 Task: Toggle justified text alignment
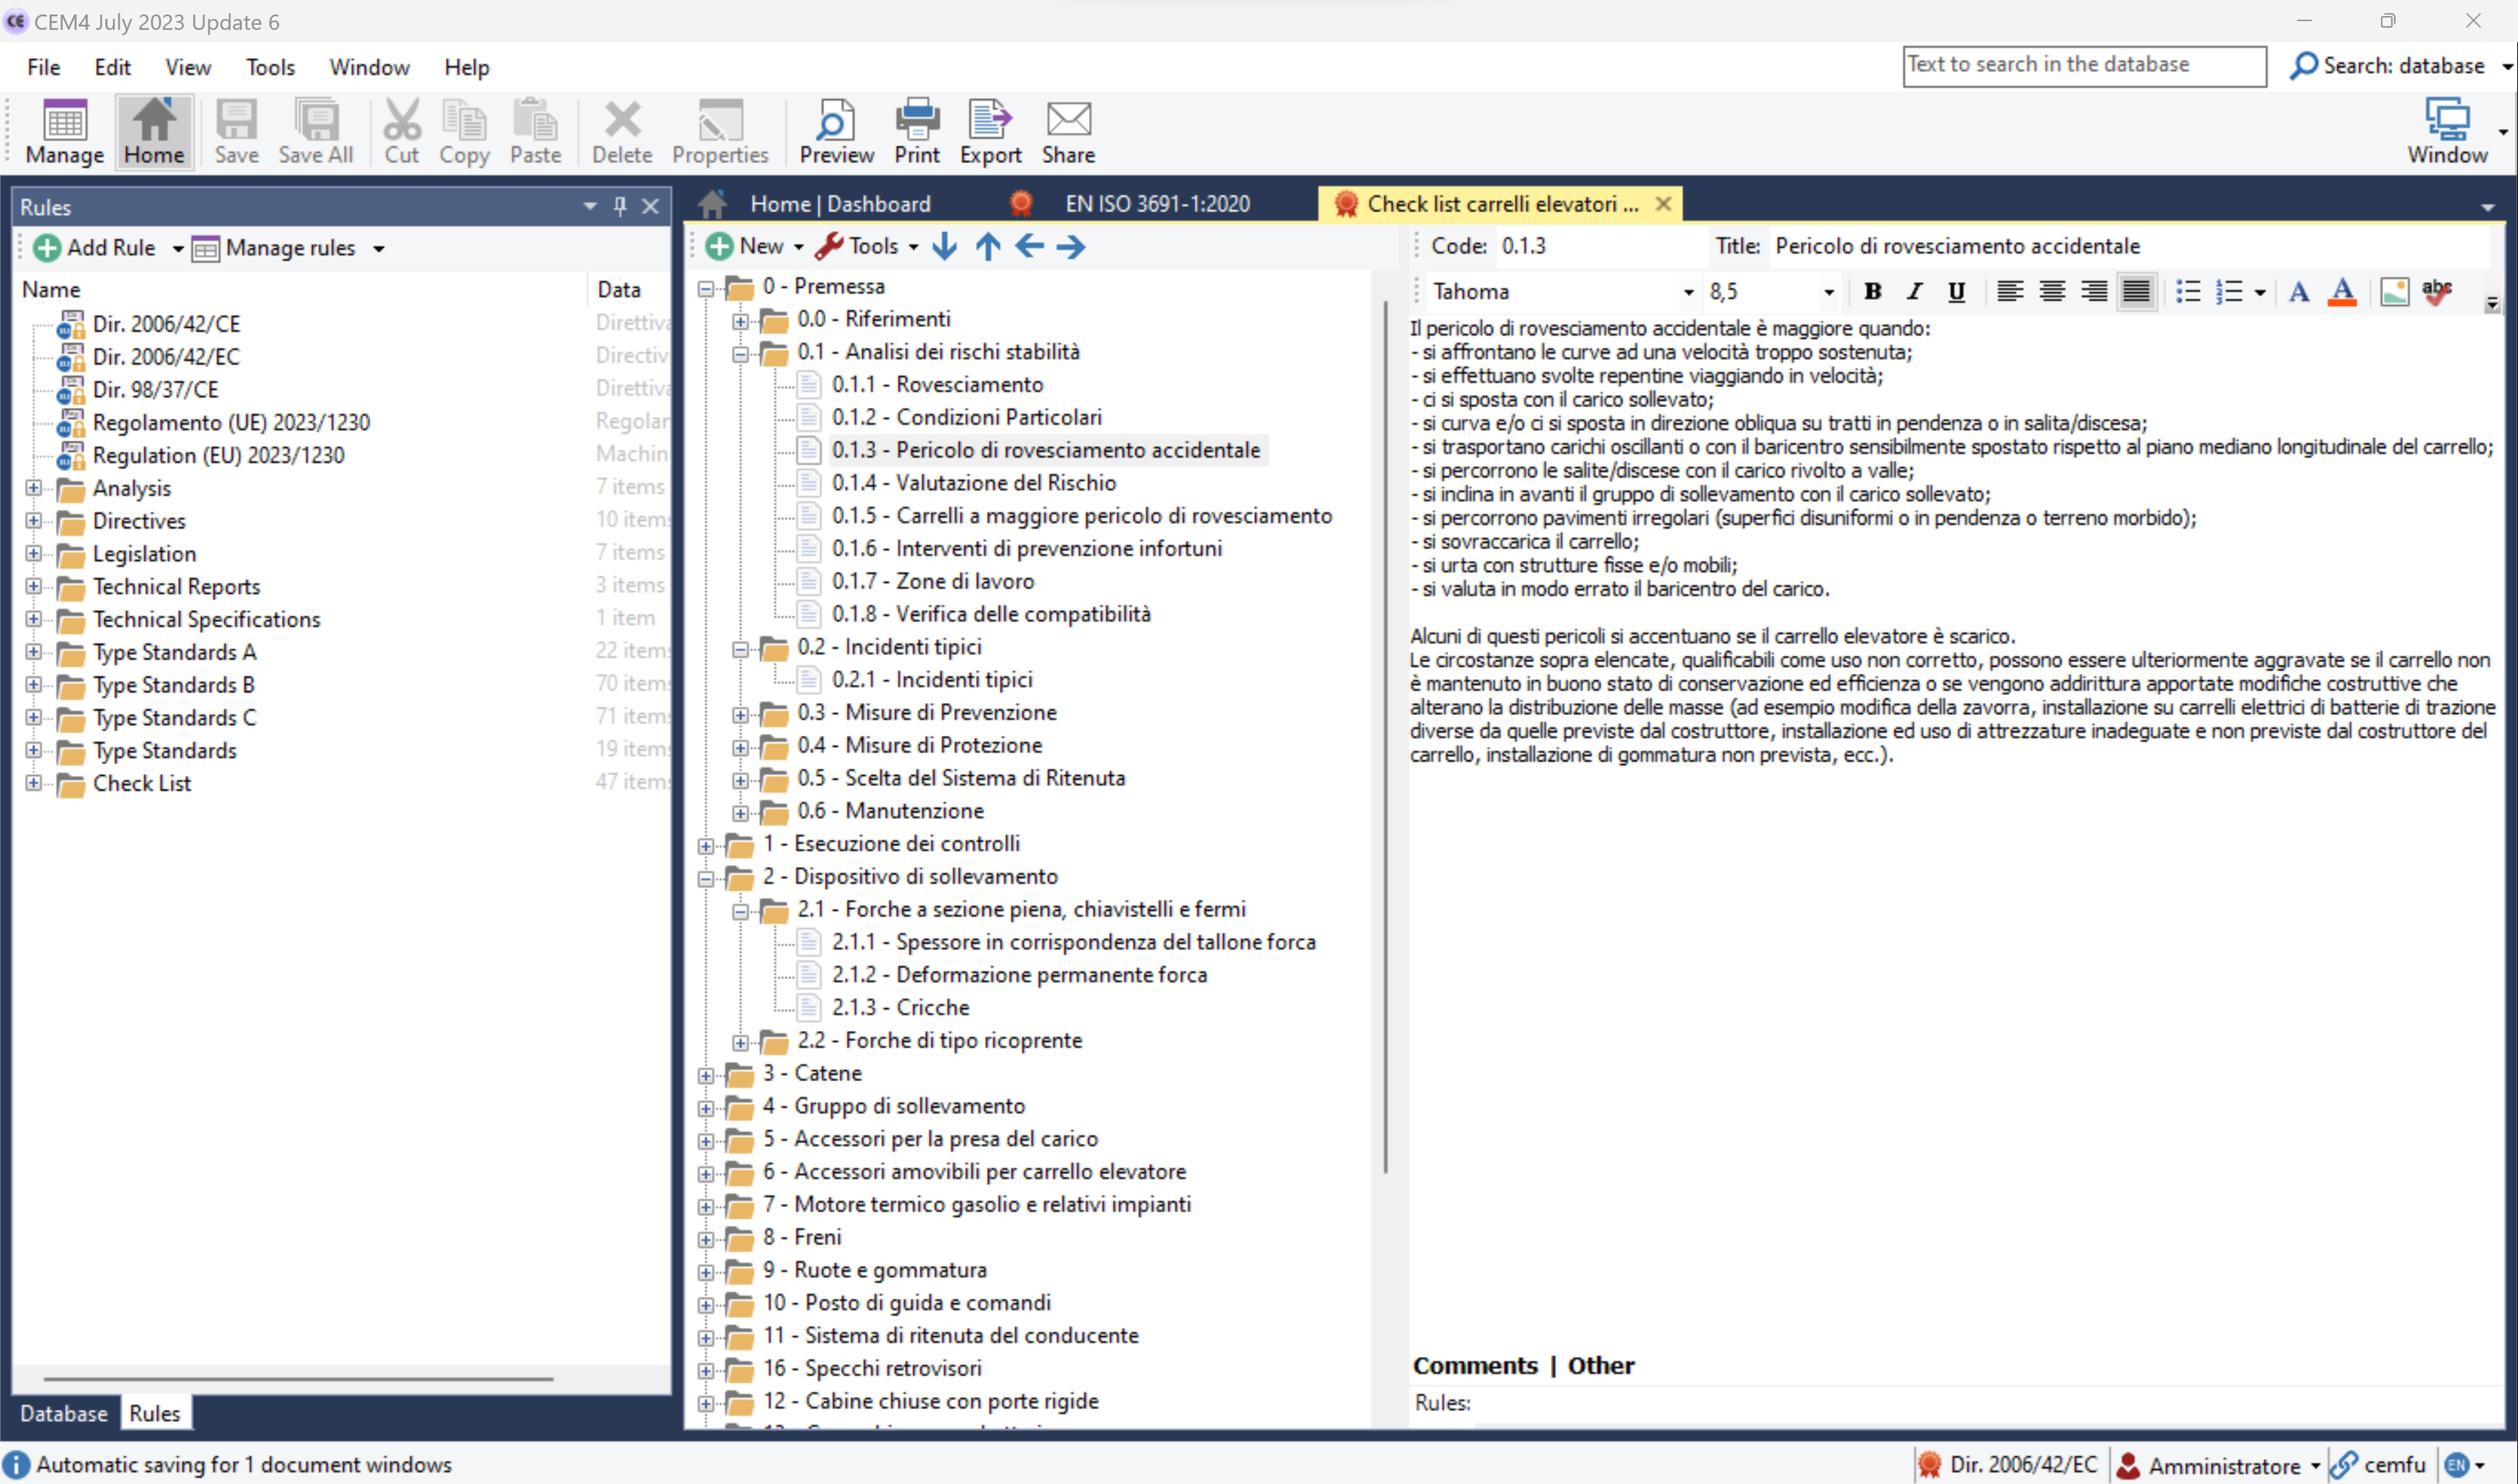pos(2136,291)
